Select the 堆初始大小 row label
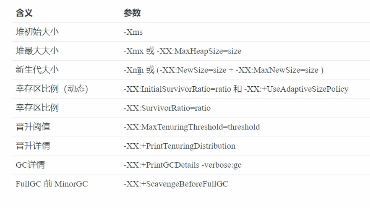Image resolution: width=370 pixels, height=208 pixels. click(37, 32)
